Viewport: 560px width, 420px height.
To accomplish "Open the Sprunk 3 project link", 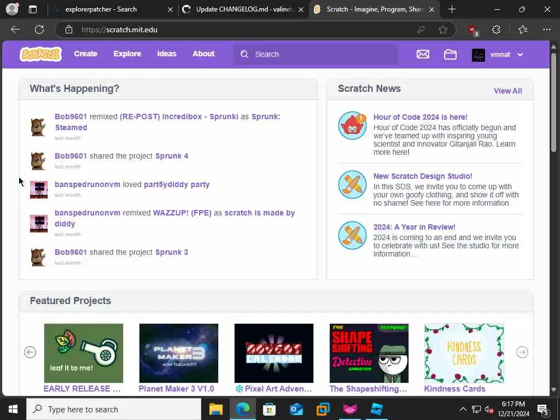I will click(172, 253).
